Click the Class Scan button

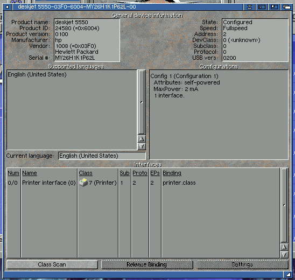click(x=52, y=264)
